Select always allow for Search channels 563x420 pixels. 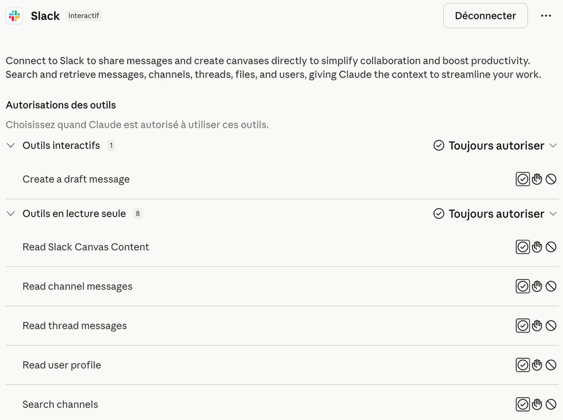click(x=523, y=405)
